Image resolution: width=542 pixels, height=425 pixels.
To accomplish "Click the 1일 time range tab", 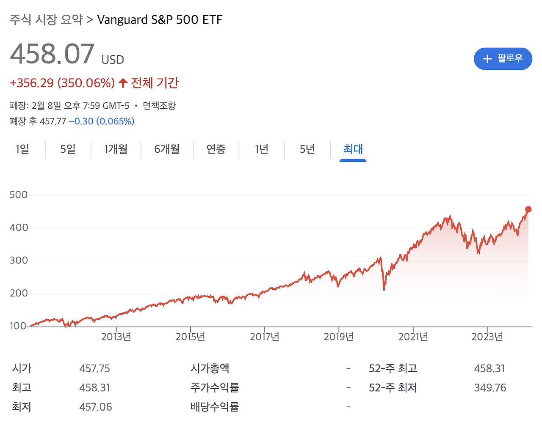I will click(23, 150).
